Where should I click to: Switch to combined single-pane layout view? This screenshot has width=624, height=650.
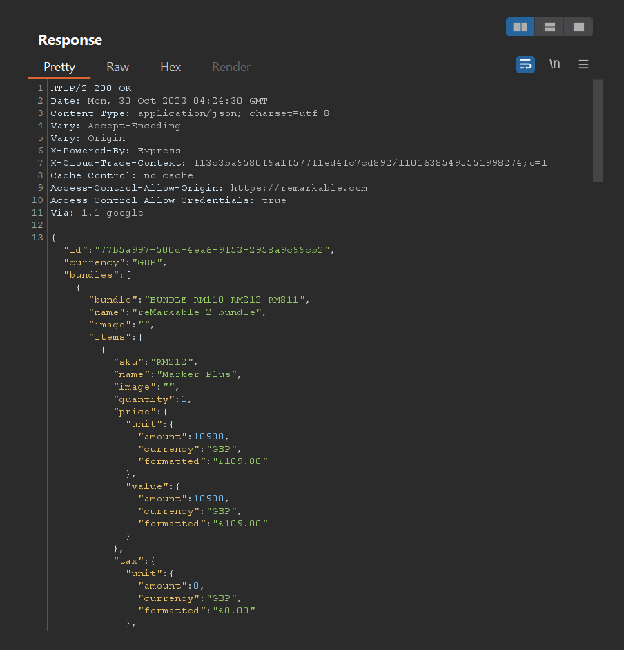[578, 27]
